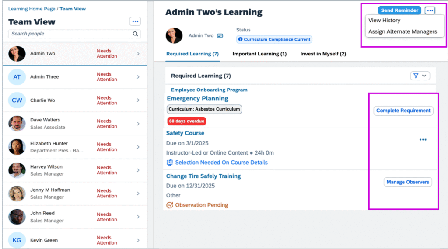Screen dimensions: 448x249
Task: Expand the Dave Walters row chevron
Action: (138, 124)
